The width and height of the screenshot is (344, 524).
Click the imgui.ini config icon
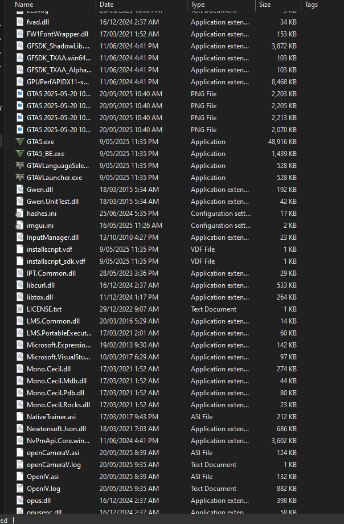pyautogui.click(x=20, y=226)
